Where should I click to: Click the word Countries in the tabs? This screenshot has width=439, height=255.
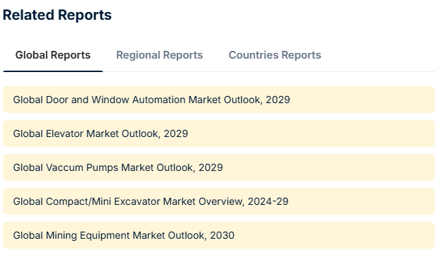253,55
